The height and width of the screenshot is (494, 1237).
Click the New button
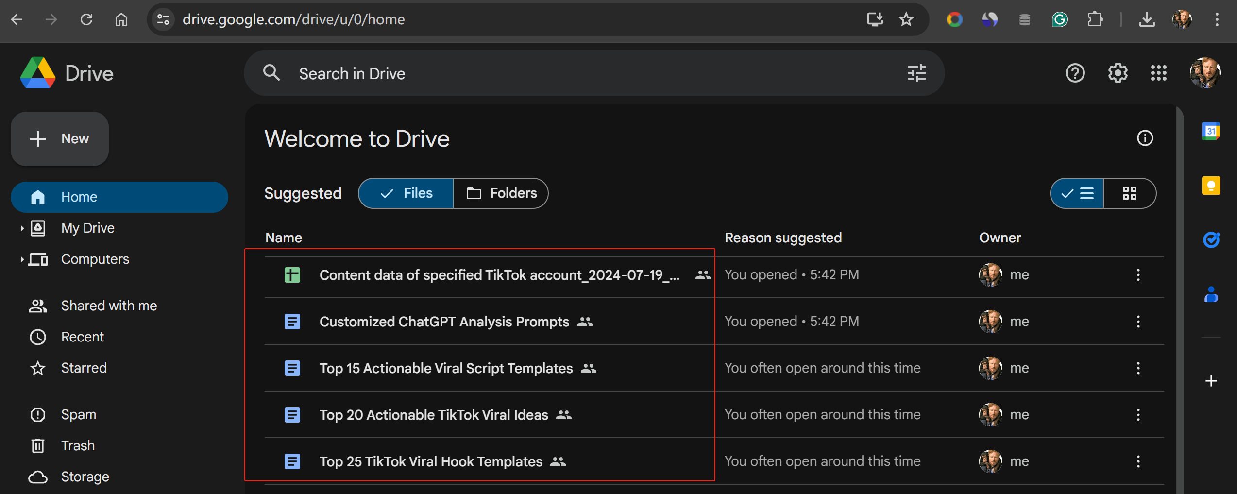coord(60,139)
